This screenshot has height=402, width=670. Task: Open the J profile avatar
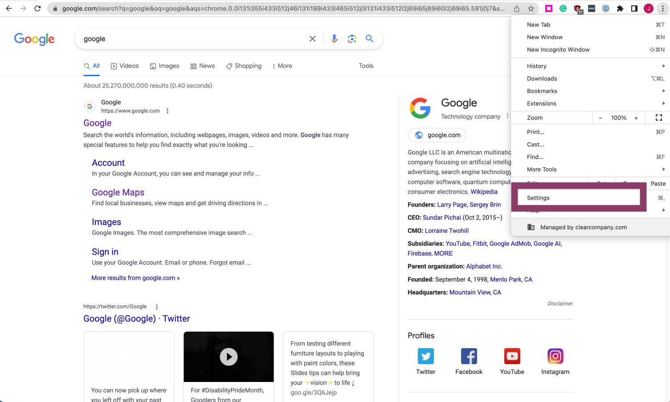pyautogui.click(x=649, y=8)
